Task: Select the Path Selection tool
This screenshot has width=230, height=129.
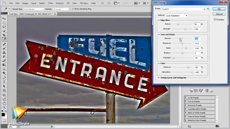Action: click(x=4, y=86)
